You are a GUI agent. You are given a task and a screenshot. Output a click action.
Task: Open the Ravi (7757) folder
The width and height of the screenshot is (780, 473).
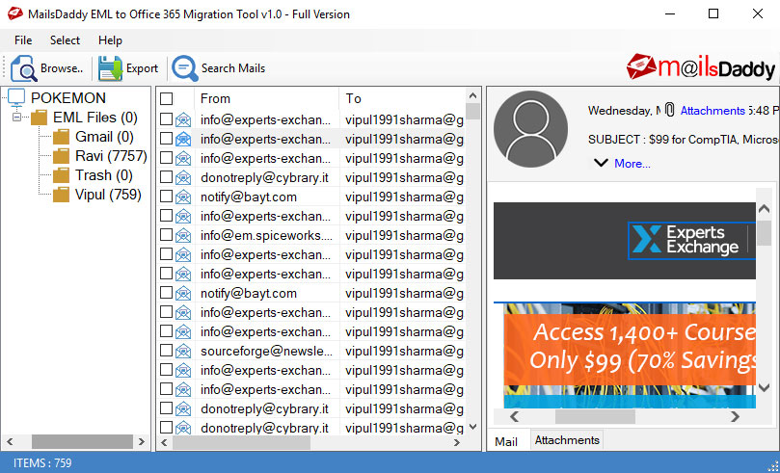coord(110,156)
